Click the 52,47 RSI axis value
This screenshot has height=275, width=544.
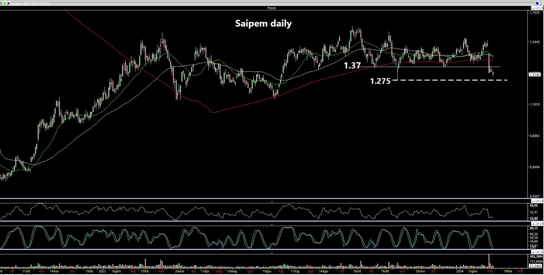[534, 212]
